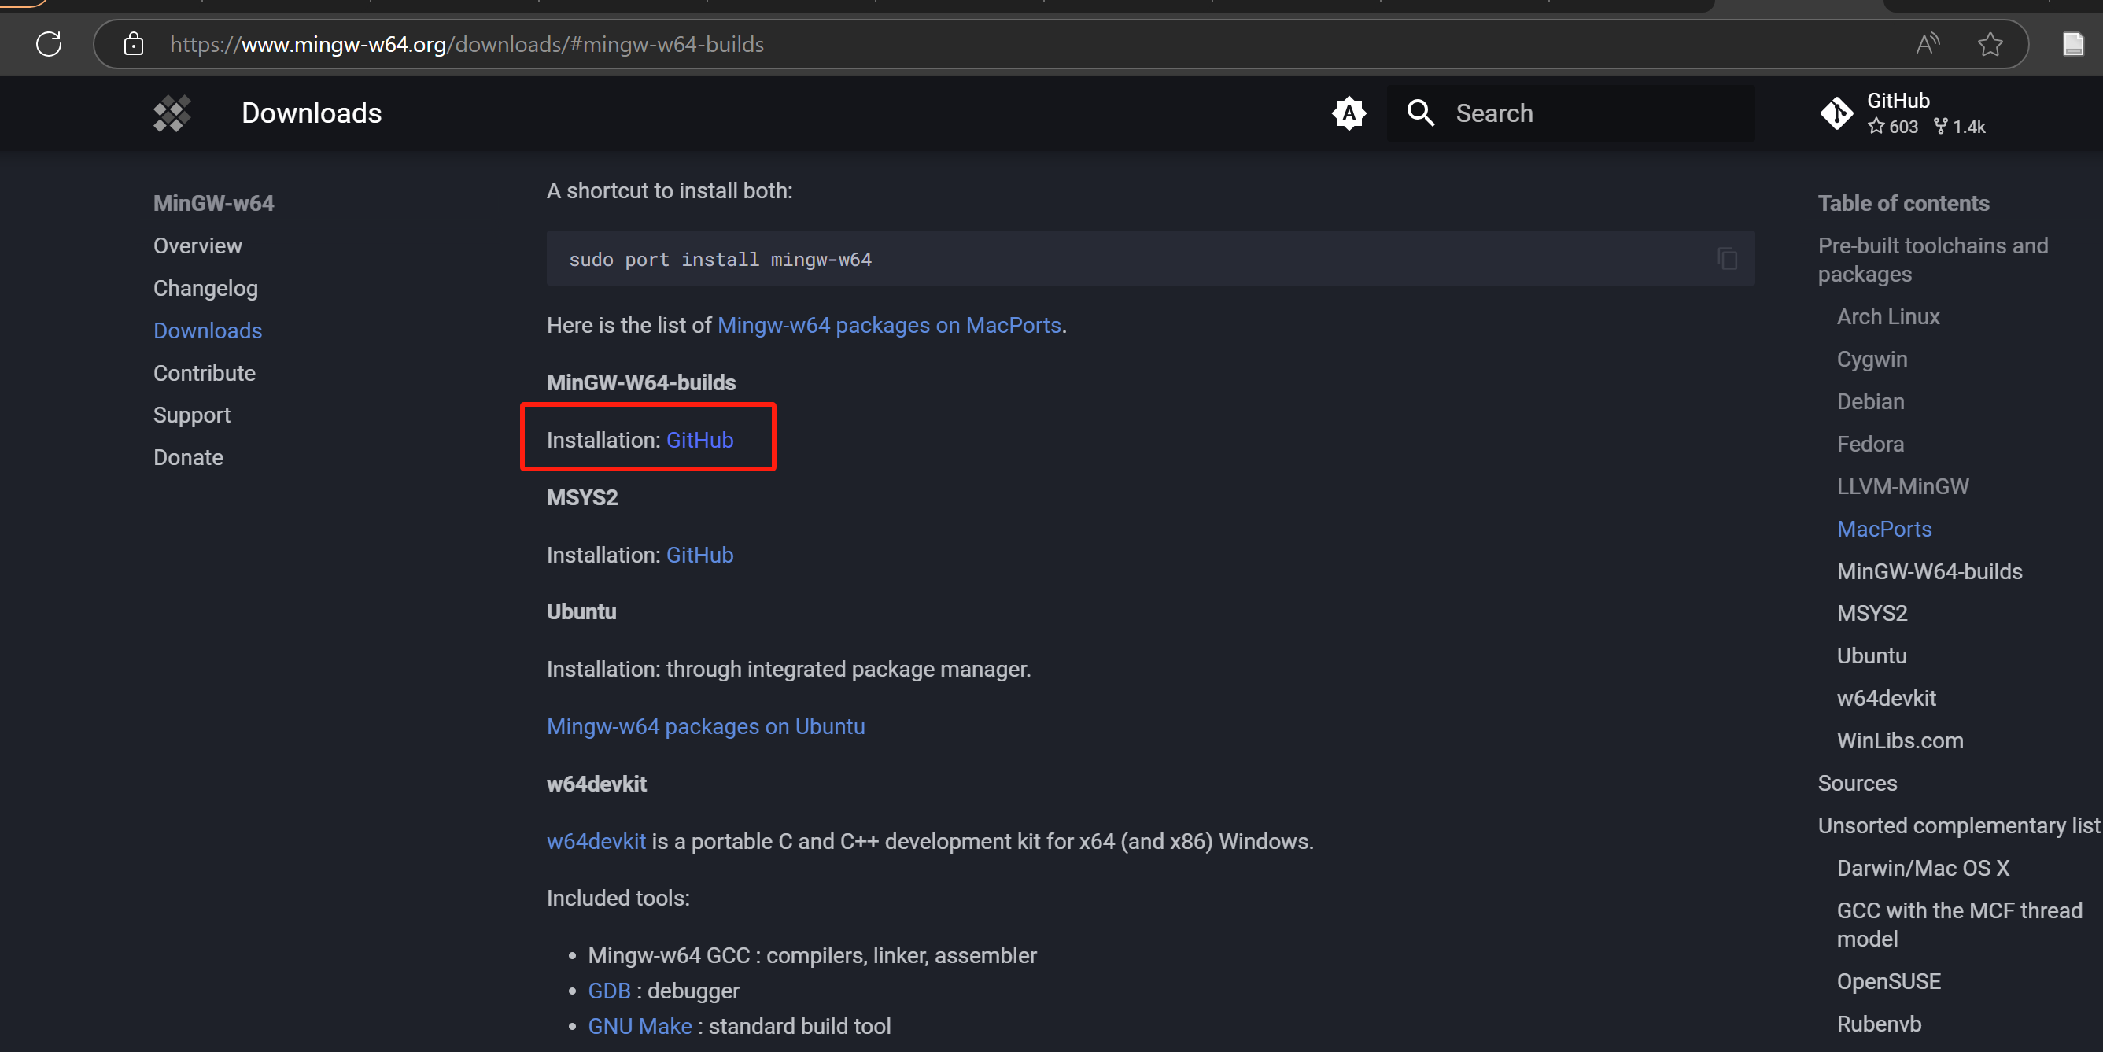Open the GDB debugger link
The height and width of the screenshot is (1052, 2103).
coord(609,991)
